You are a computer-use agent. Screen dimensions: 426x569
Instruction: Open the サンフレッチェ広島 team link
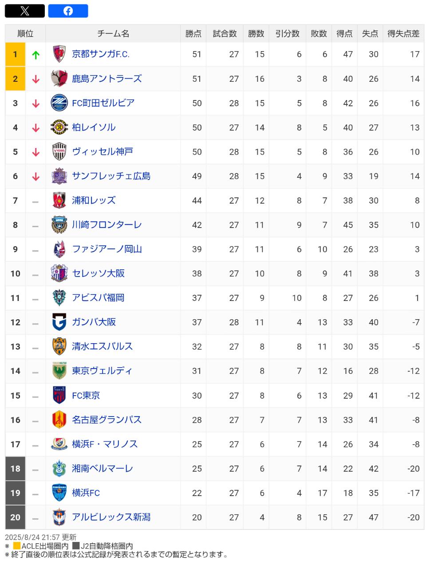(111, 176)
